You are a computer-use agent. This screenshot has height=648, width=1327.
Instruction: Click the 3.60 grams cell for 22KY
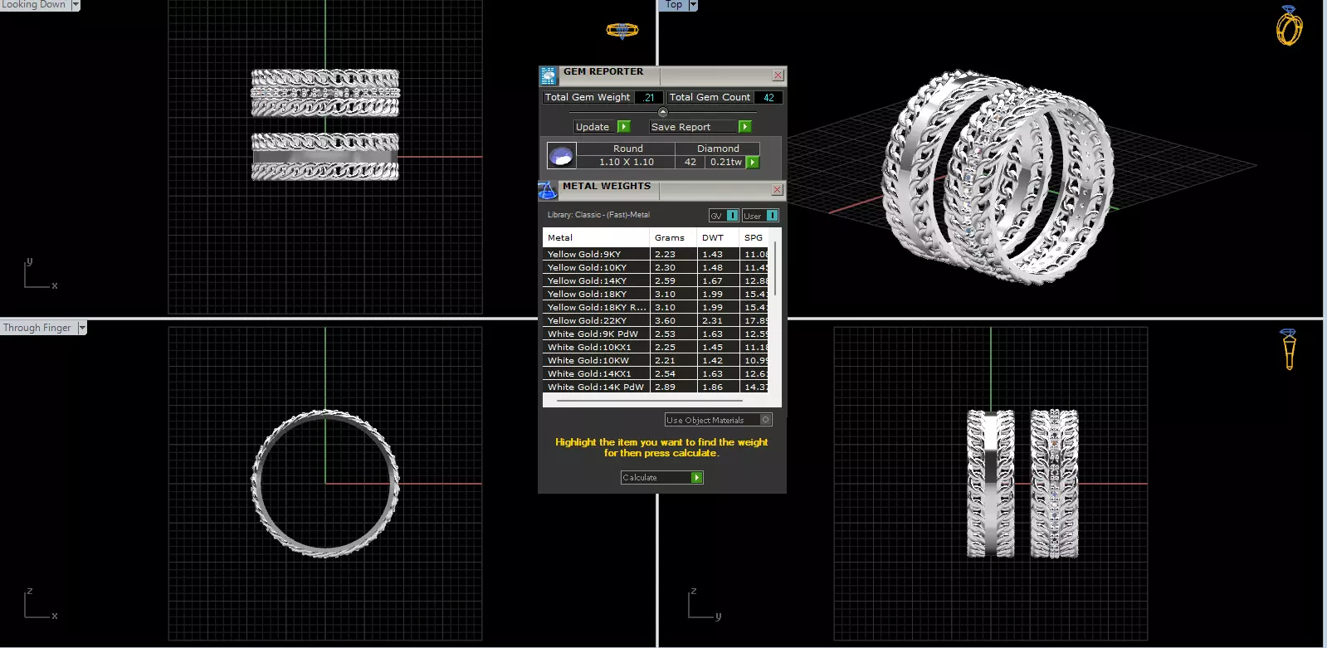673,321
